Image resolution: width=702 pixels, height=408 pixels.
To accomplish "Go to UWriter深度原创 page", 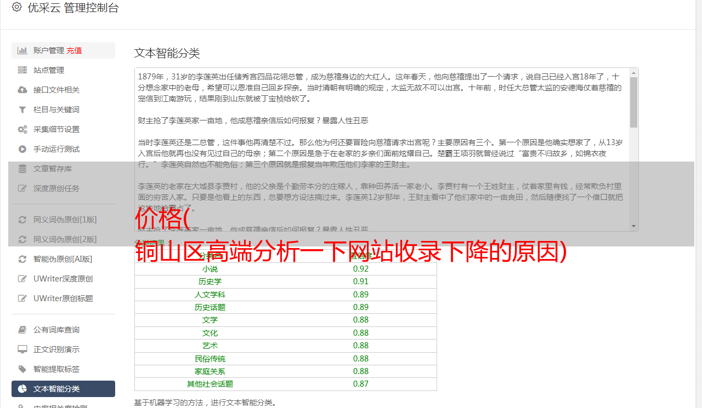I will [x=63, y=279].
